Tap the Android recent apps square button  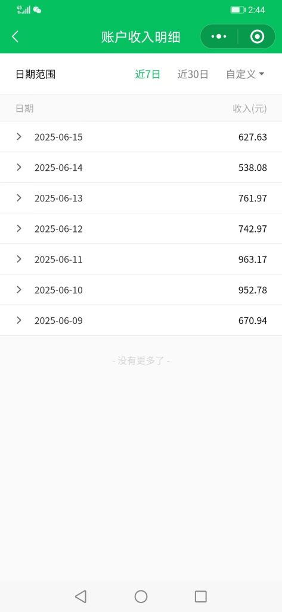(200, 596)
